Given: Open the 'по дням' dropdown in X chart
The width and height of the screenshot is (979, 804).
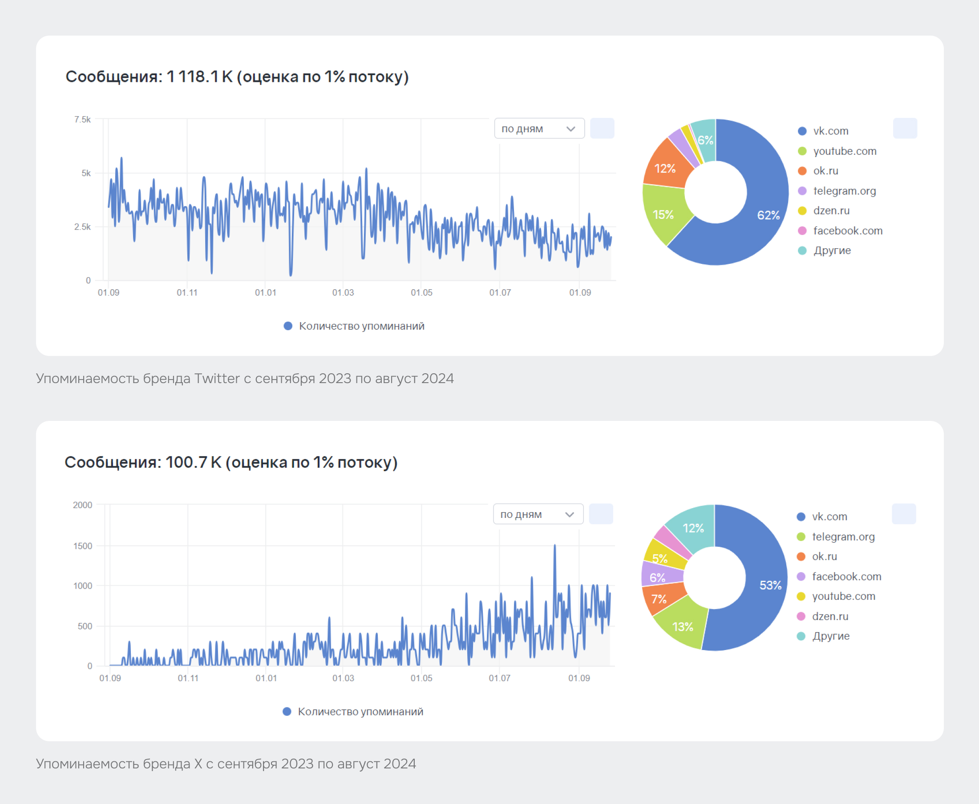Looking at the screenshot, I should point(538,514).
